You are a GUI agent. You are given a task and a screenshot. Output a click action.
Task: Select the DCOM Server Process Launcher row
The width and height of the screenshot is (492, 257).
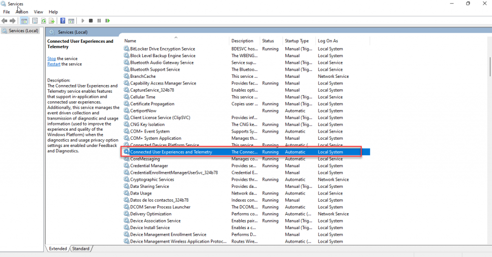(x=246, y=207)
